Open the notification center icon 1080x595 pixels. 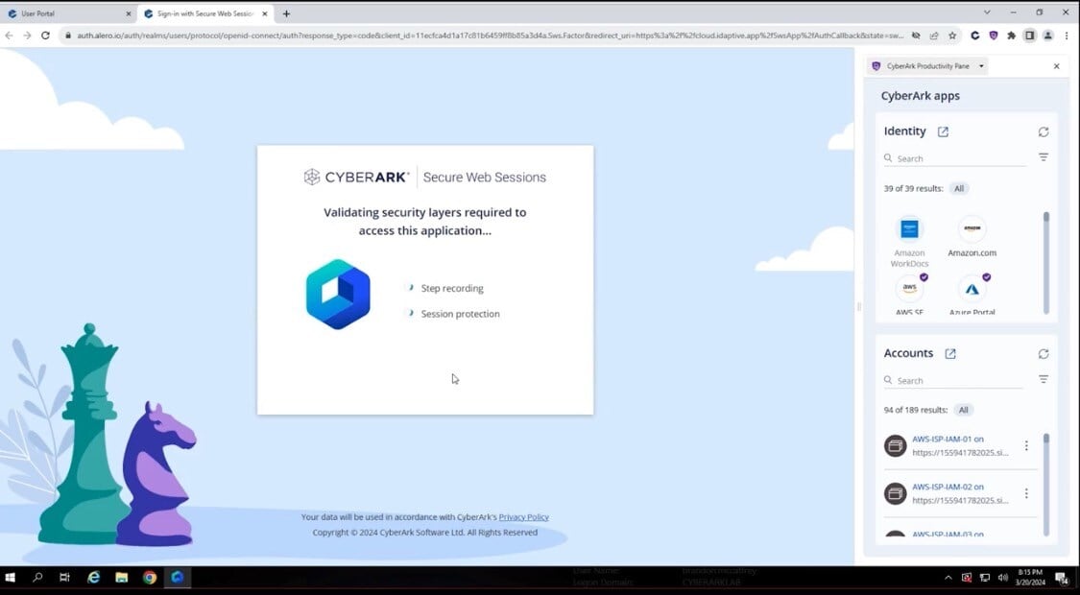[x=1062, y=578]
